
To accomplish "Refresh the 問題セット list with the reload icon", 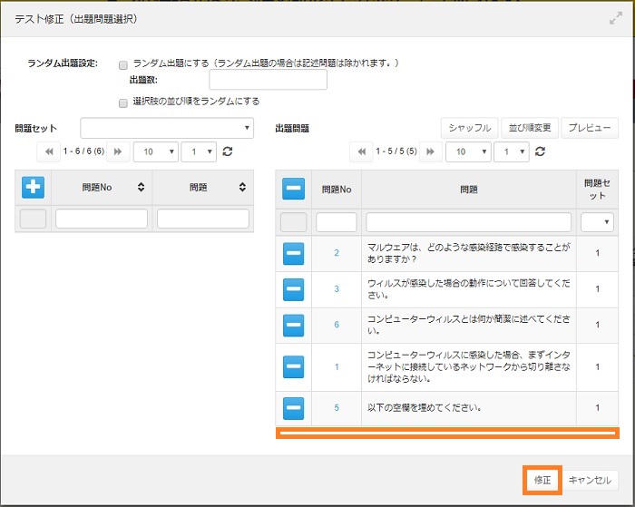I will [227, 151].
